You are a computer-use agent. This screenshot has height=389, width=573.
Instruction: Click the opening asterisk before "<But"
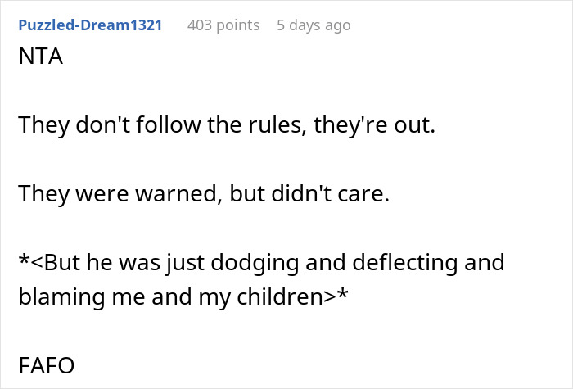click(x=23, y=264)
